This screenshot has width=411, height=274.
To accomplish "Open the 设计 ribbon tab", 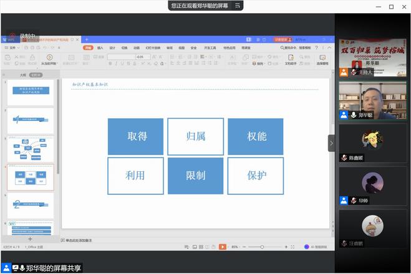I will tap(112, 47).
